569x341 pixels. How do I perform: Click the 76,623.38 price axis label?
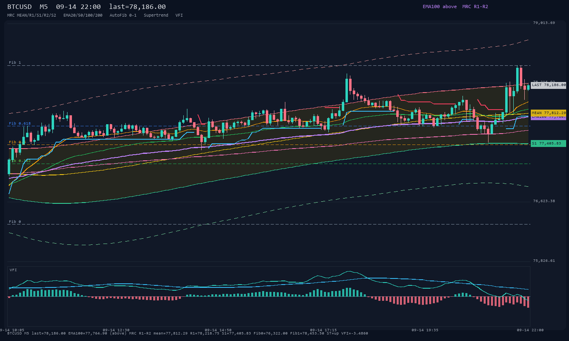(544, 201)
